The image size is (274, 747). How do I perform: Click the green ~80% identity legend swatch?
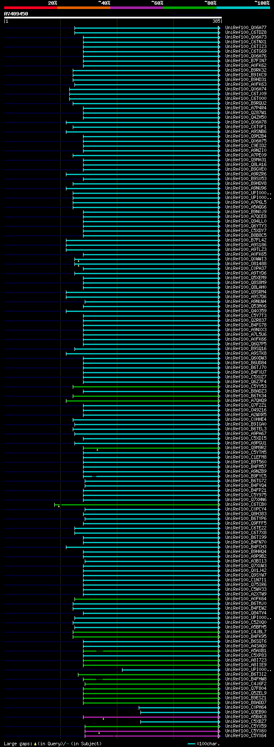pos(190,8)
